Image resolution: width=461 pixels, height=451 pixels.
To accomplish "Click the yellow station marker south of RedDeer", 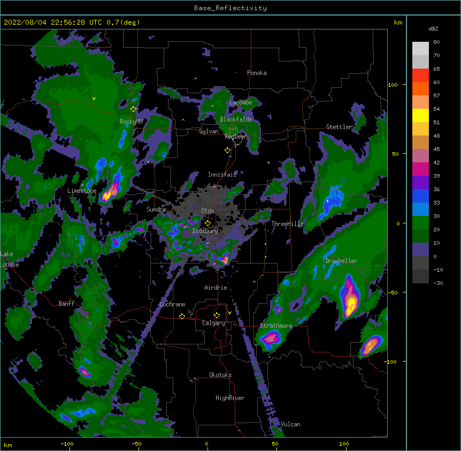I will coord(227,151).
